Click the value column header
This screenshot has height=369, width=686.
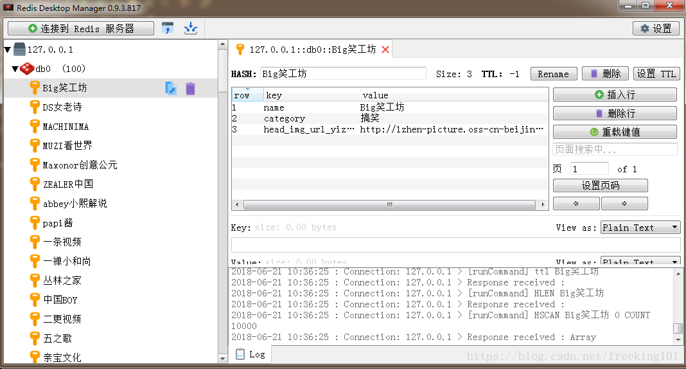pos(453,95)
